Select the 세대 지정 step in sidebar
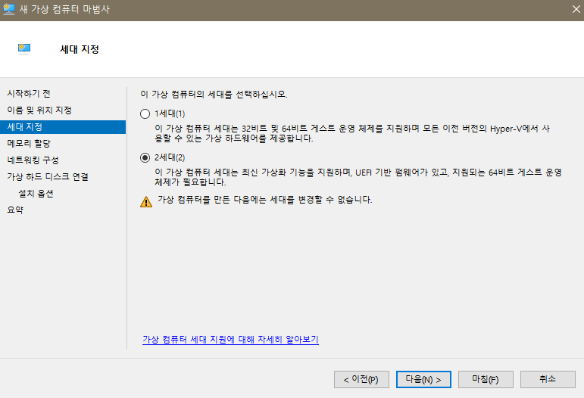Image resolution: width=584 pixels, height=398 pixels. click(63, 127)
